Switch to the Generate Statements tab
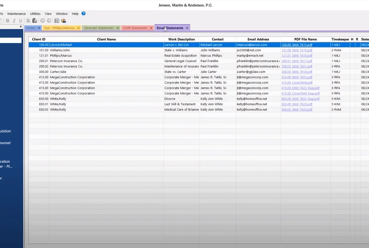 point(99,28)
